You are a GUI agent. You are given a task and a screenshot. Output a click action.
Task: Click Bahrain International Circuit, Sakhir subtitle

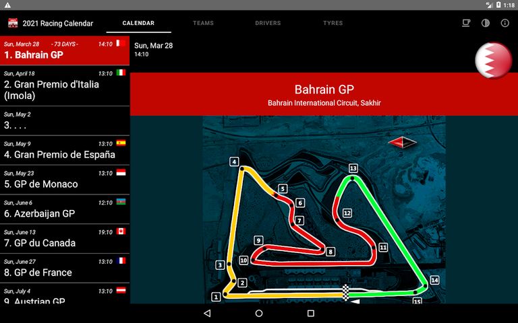324,103
